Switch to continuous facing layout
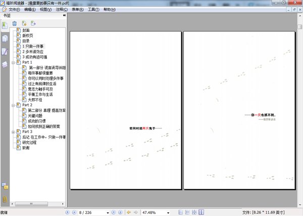 click(194, 212)
